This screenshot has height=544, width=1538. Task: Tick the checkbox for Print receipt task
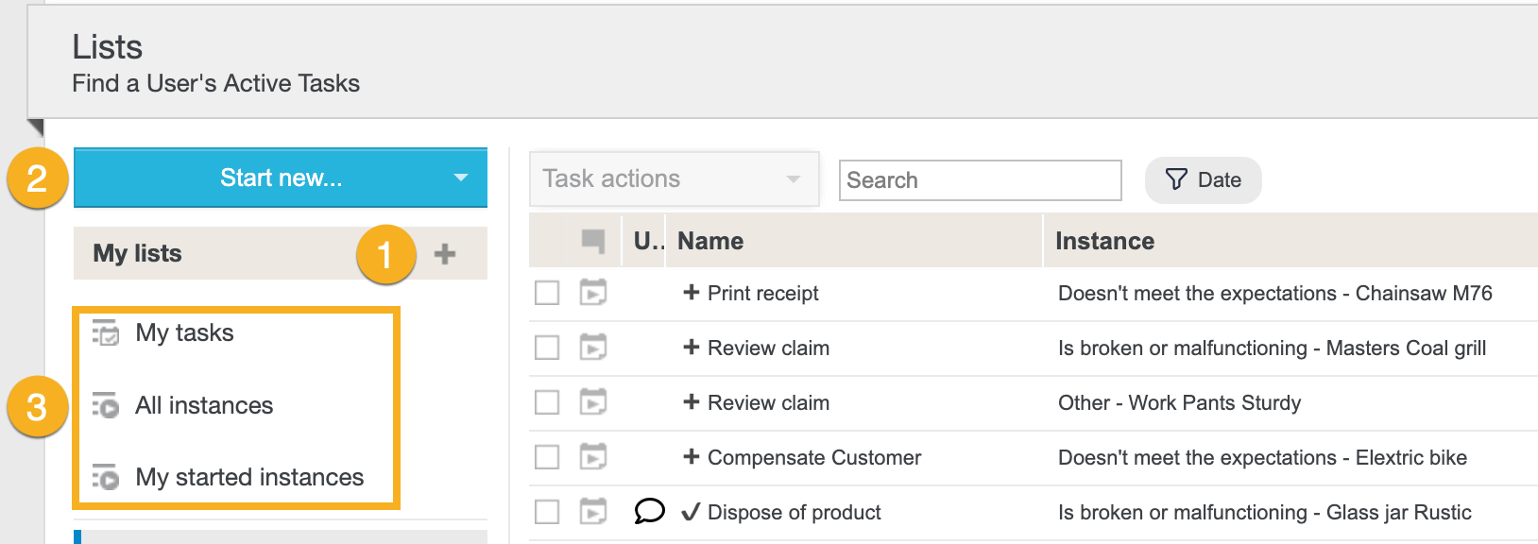click(x=547, y=293)
